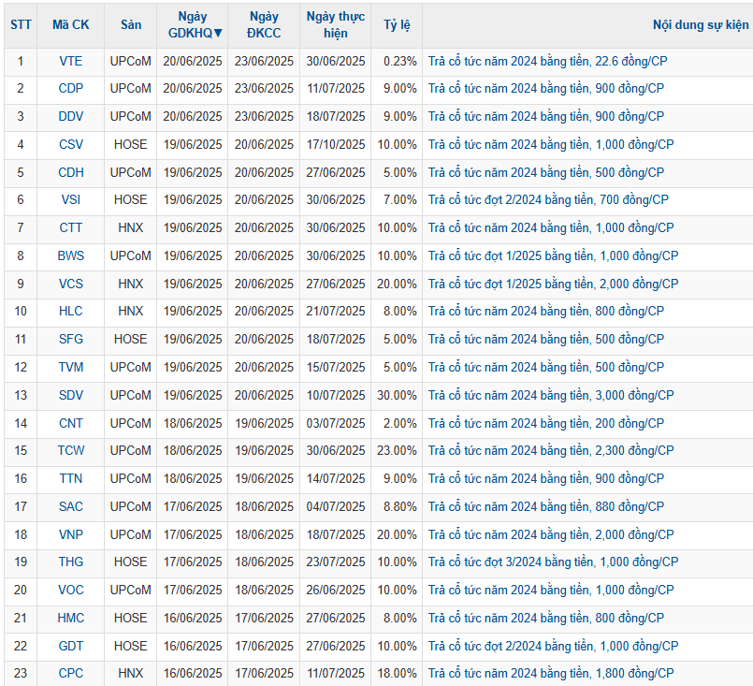Open the VTE stock code link
Screen dimensions: 753x686
tap(70, 61)
